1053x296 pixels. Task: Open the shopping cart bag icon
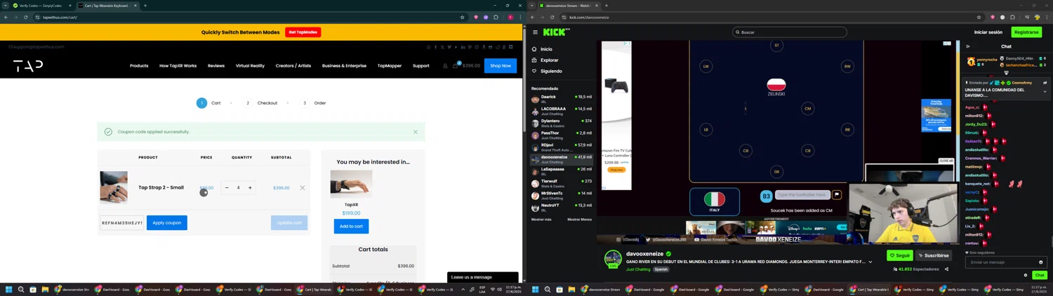click(456, 66)
